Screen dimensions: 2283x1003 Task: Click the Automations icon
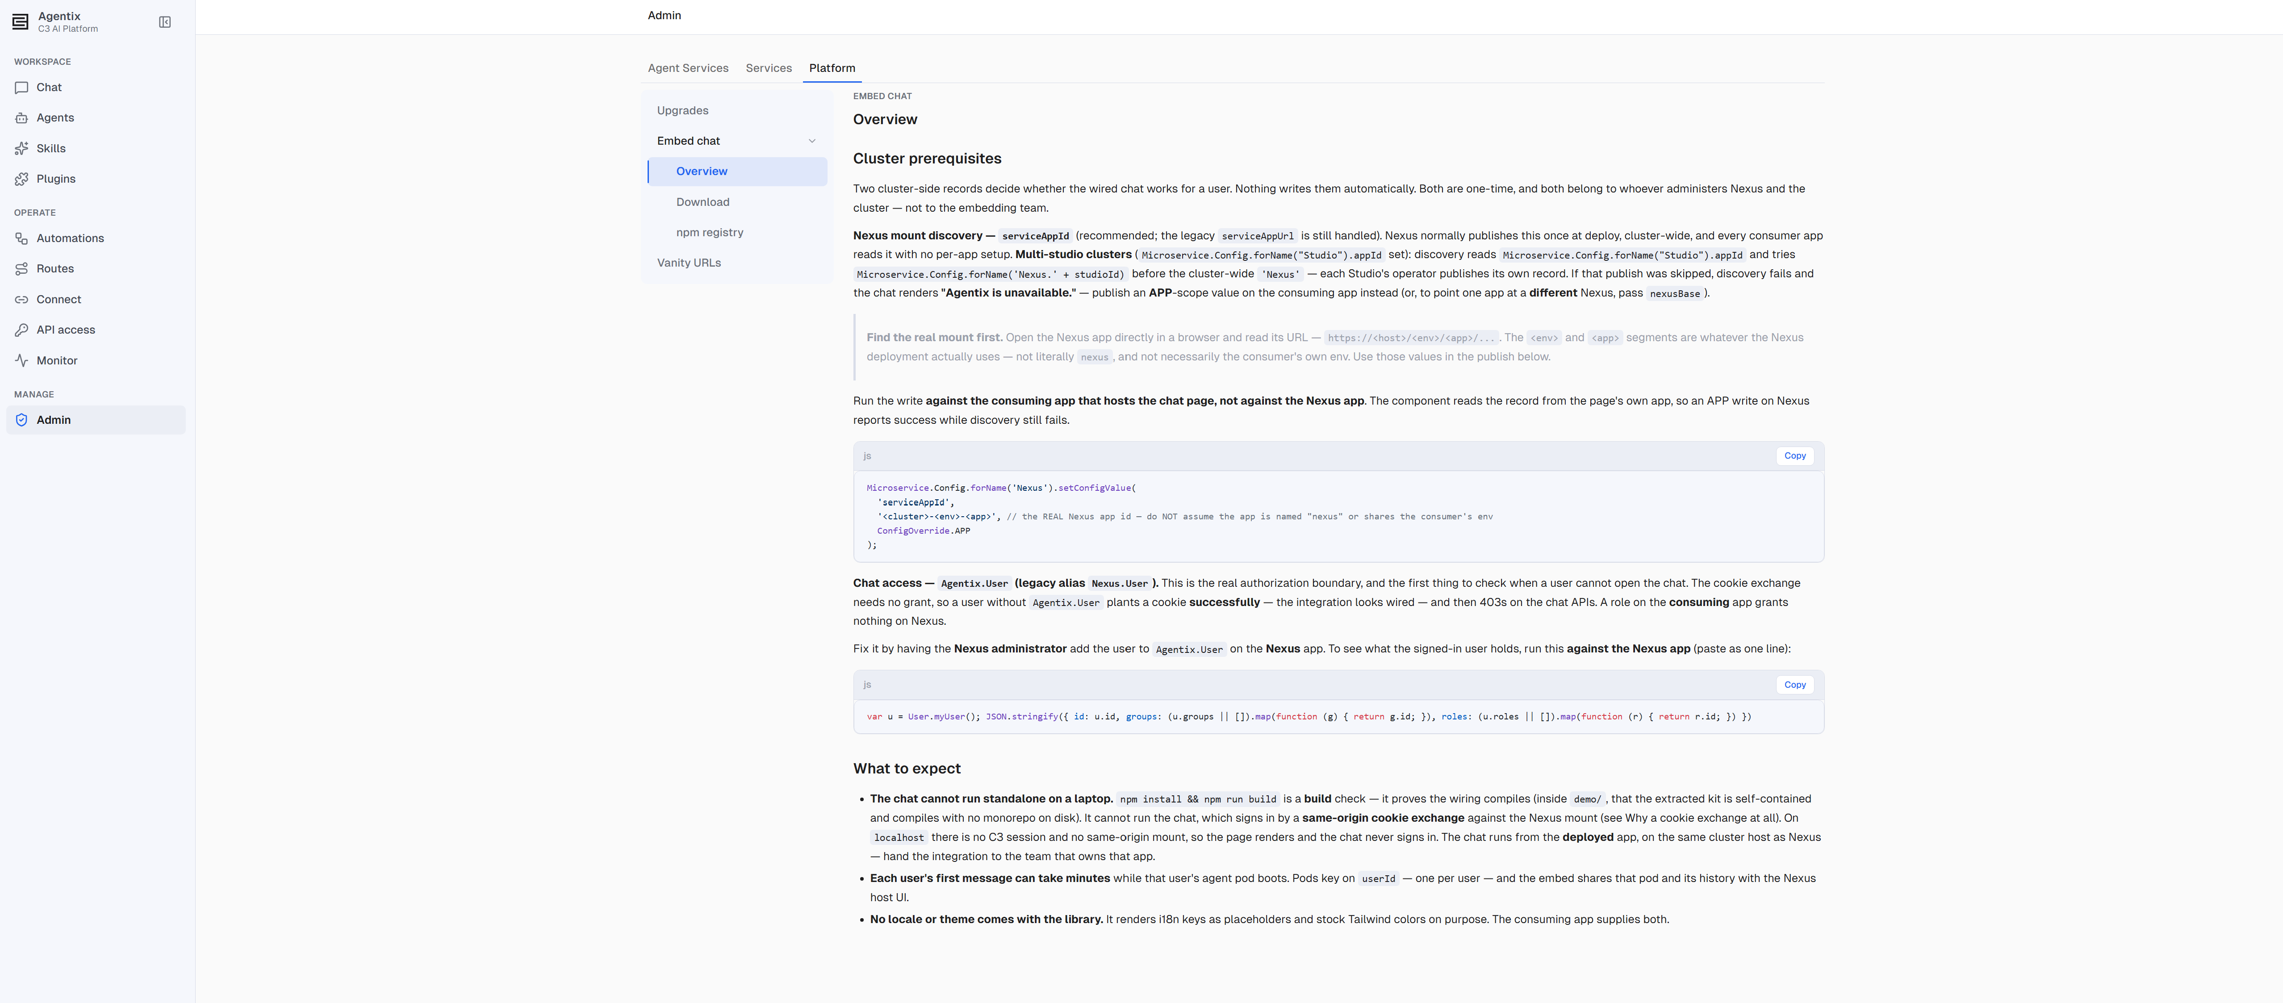22,238
